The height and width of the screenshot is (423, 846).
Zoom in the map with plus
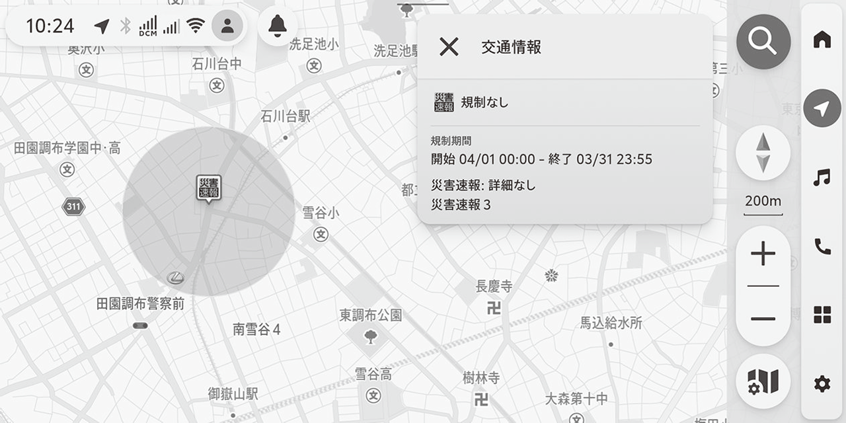coord(763,254)
